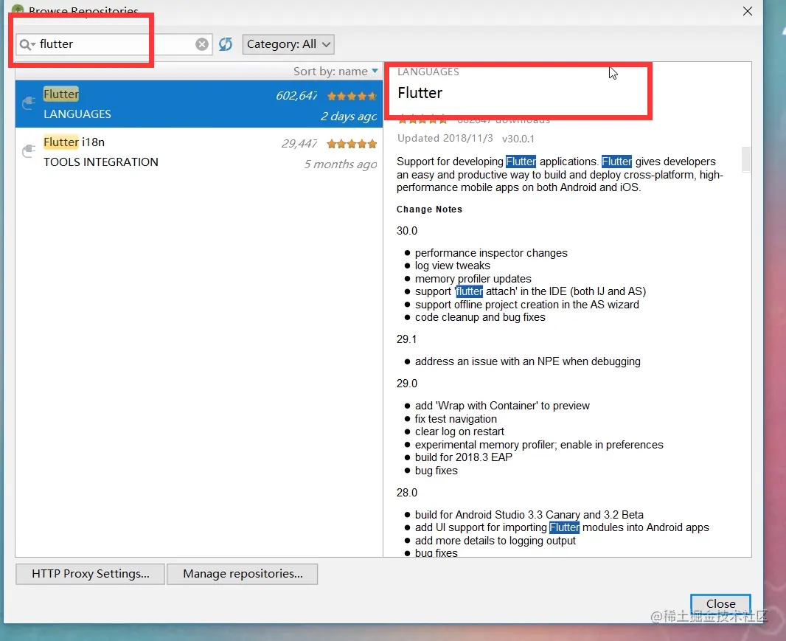786x641 pixels.
Task: Click 'build for Android Studio 3.3 Canary' note
Action: (x=529, y=515)
